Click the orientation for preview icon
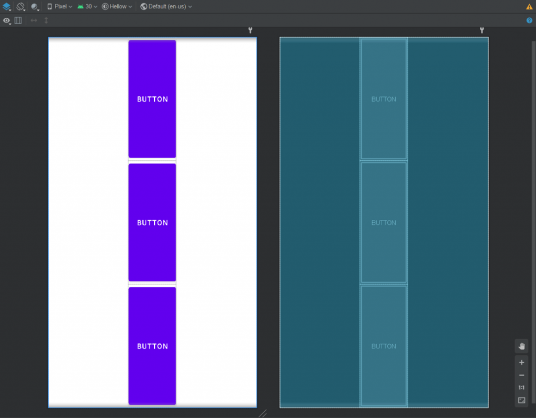Screen dimensions: 536x418 (x=21, y=6)
